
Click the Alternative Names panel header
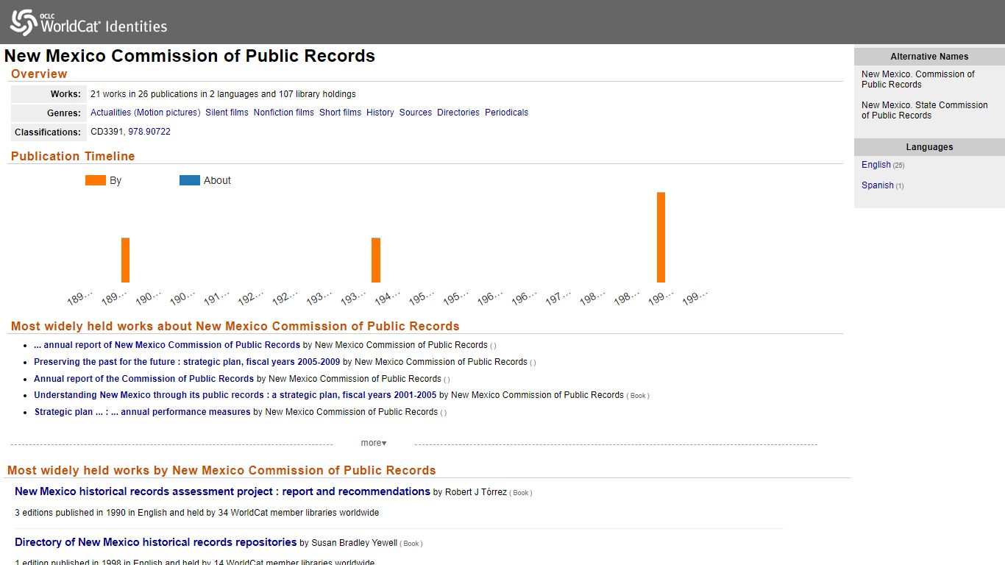click(929, 57)
